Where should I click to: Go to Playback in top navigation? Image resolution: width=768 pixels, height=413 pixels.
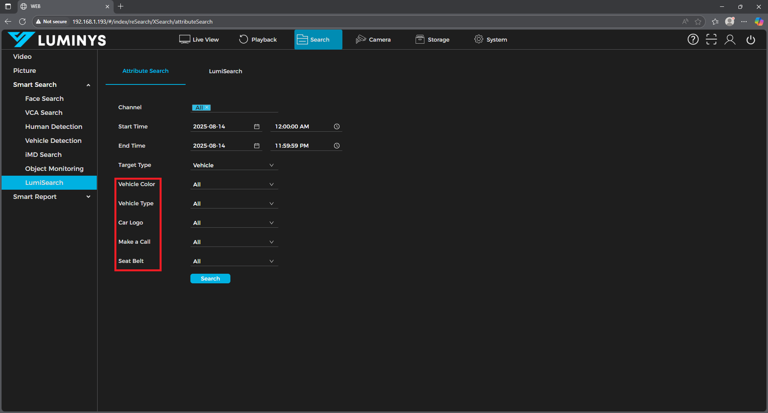(258, 40)
